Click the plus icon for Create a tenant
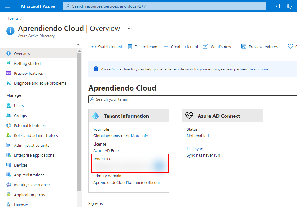This screenshot has height=207, width=297. click(166, 47)
